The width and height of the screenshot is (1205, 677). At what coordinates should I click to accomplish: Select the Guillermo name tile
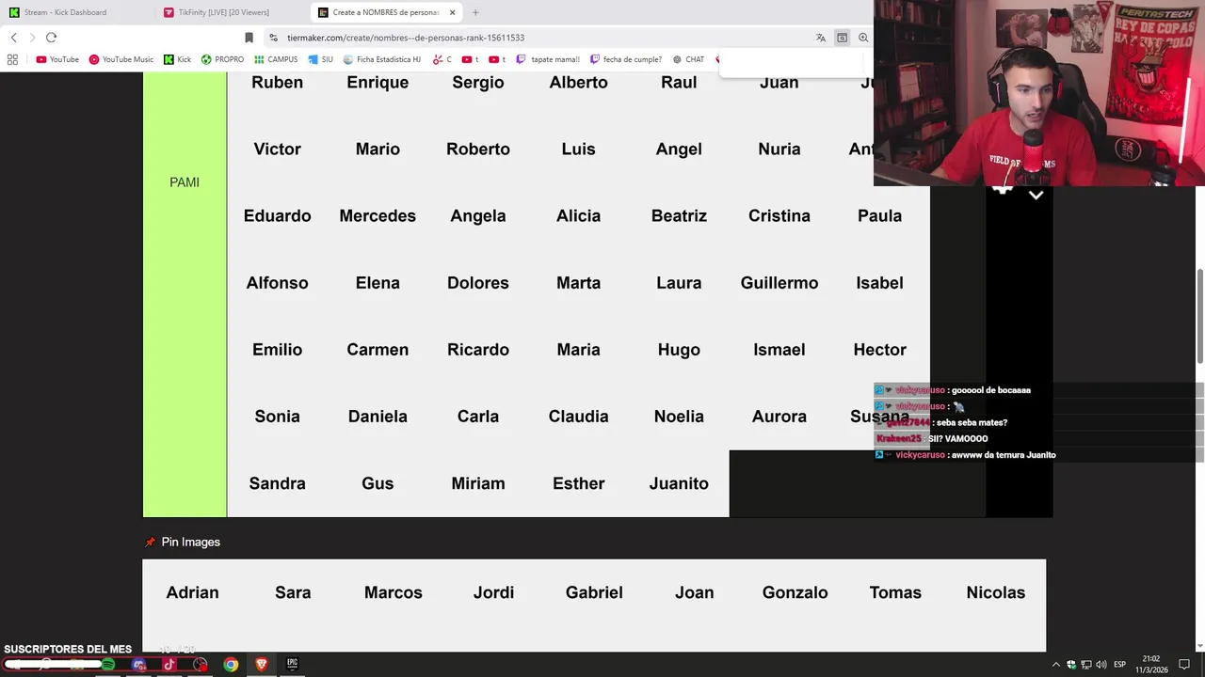coord(779,283)
